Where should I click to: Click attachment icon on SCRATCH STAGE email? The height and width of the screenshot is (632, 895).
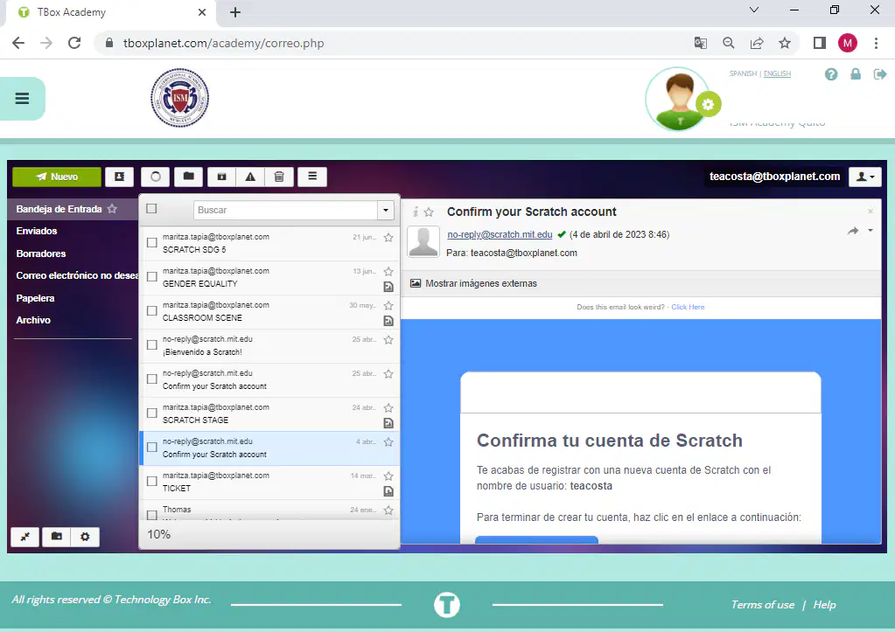coord(388,423)
